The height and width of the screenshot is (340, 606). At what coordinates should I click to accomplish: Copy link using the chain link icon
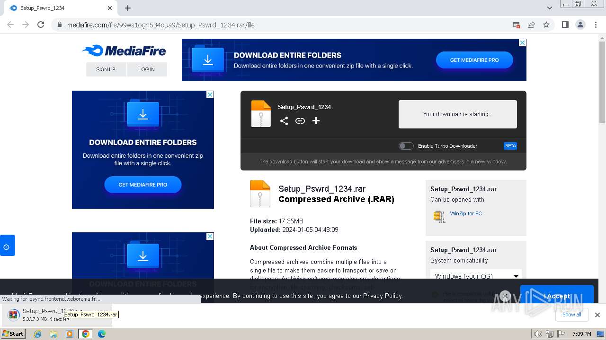(300, 121)
